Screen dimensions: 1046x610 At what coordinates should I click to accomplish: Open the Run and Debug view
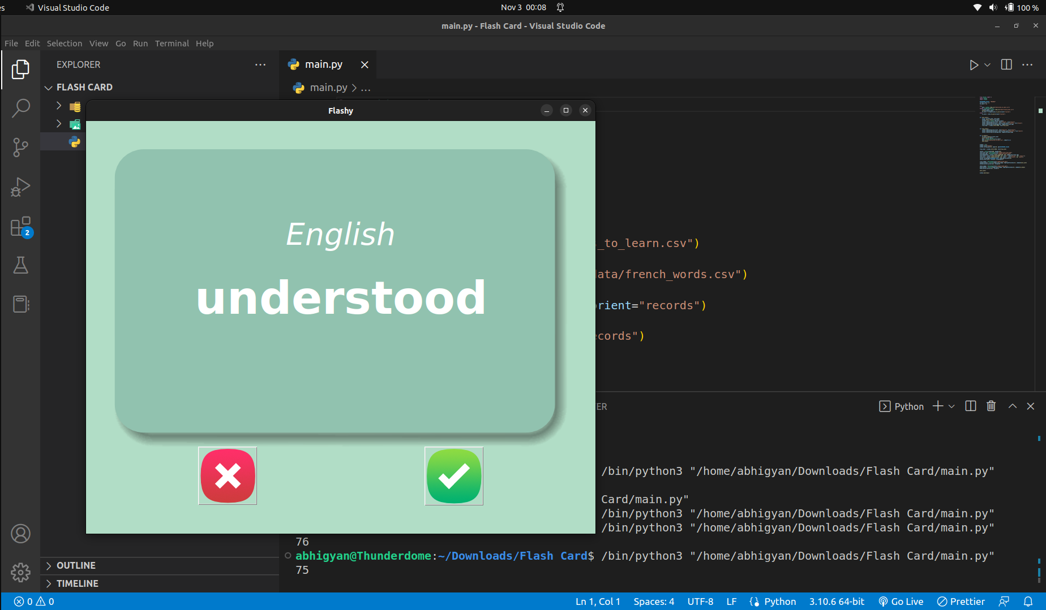pos(21,187)
